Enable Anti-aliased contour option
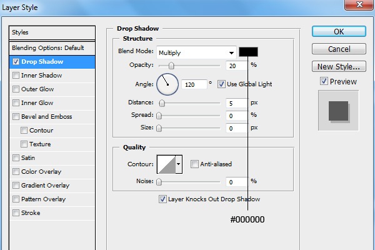 [x=194, y=164]
